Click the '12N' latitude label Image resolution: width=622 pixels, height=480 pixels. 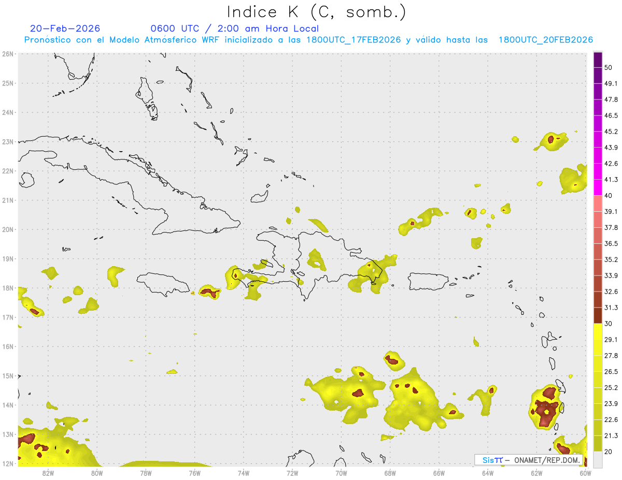click(7, 463)
